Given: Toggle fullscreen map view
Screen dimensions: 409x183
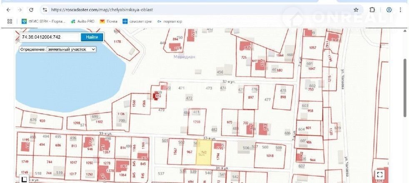Looking at the screenshot, I should click(x=379, y=174).
